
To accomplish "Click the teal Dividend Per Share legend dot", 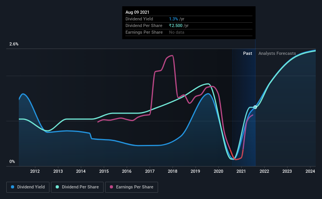I will tap(57, 187).
